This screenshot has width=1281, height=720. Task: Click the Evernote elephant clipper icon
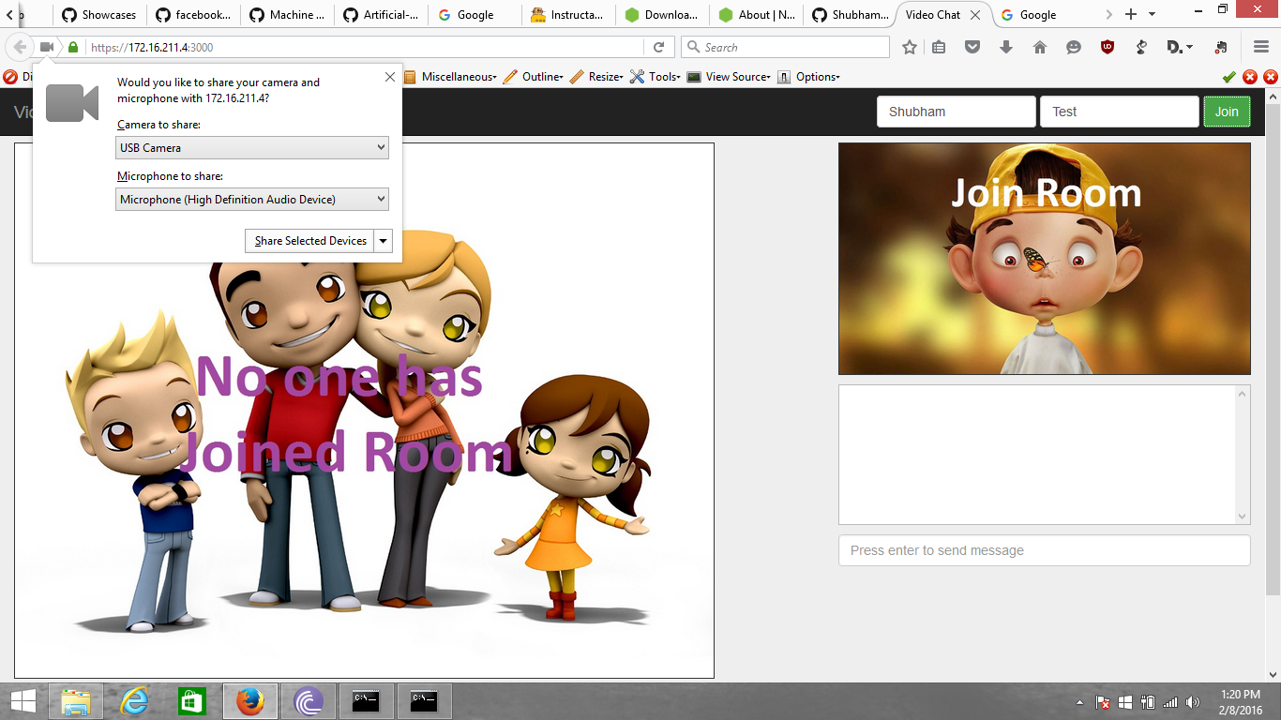click(x=1220, y=47)
